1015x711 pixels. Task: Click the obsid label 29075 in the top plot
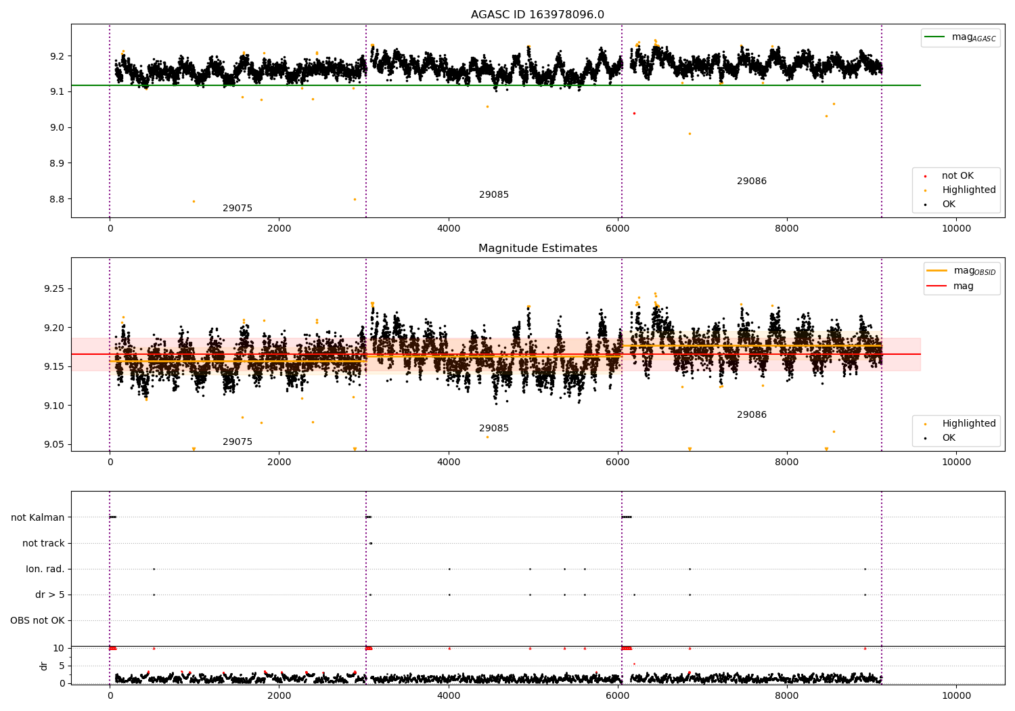point(238,209)
